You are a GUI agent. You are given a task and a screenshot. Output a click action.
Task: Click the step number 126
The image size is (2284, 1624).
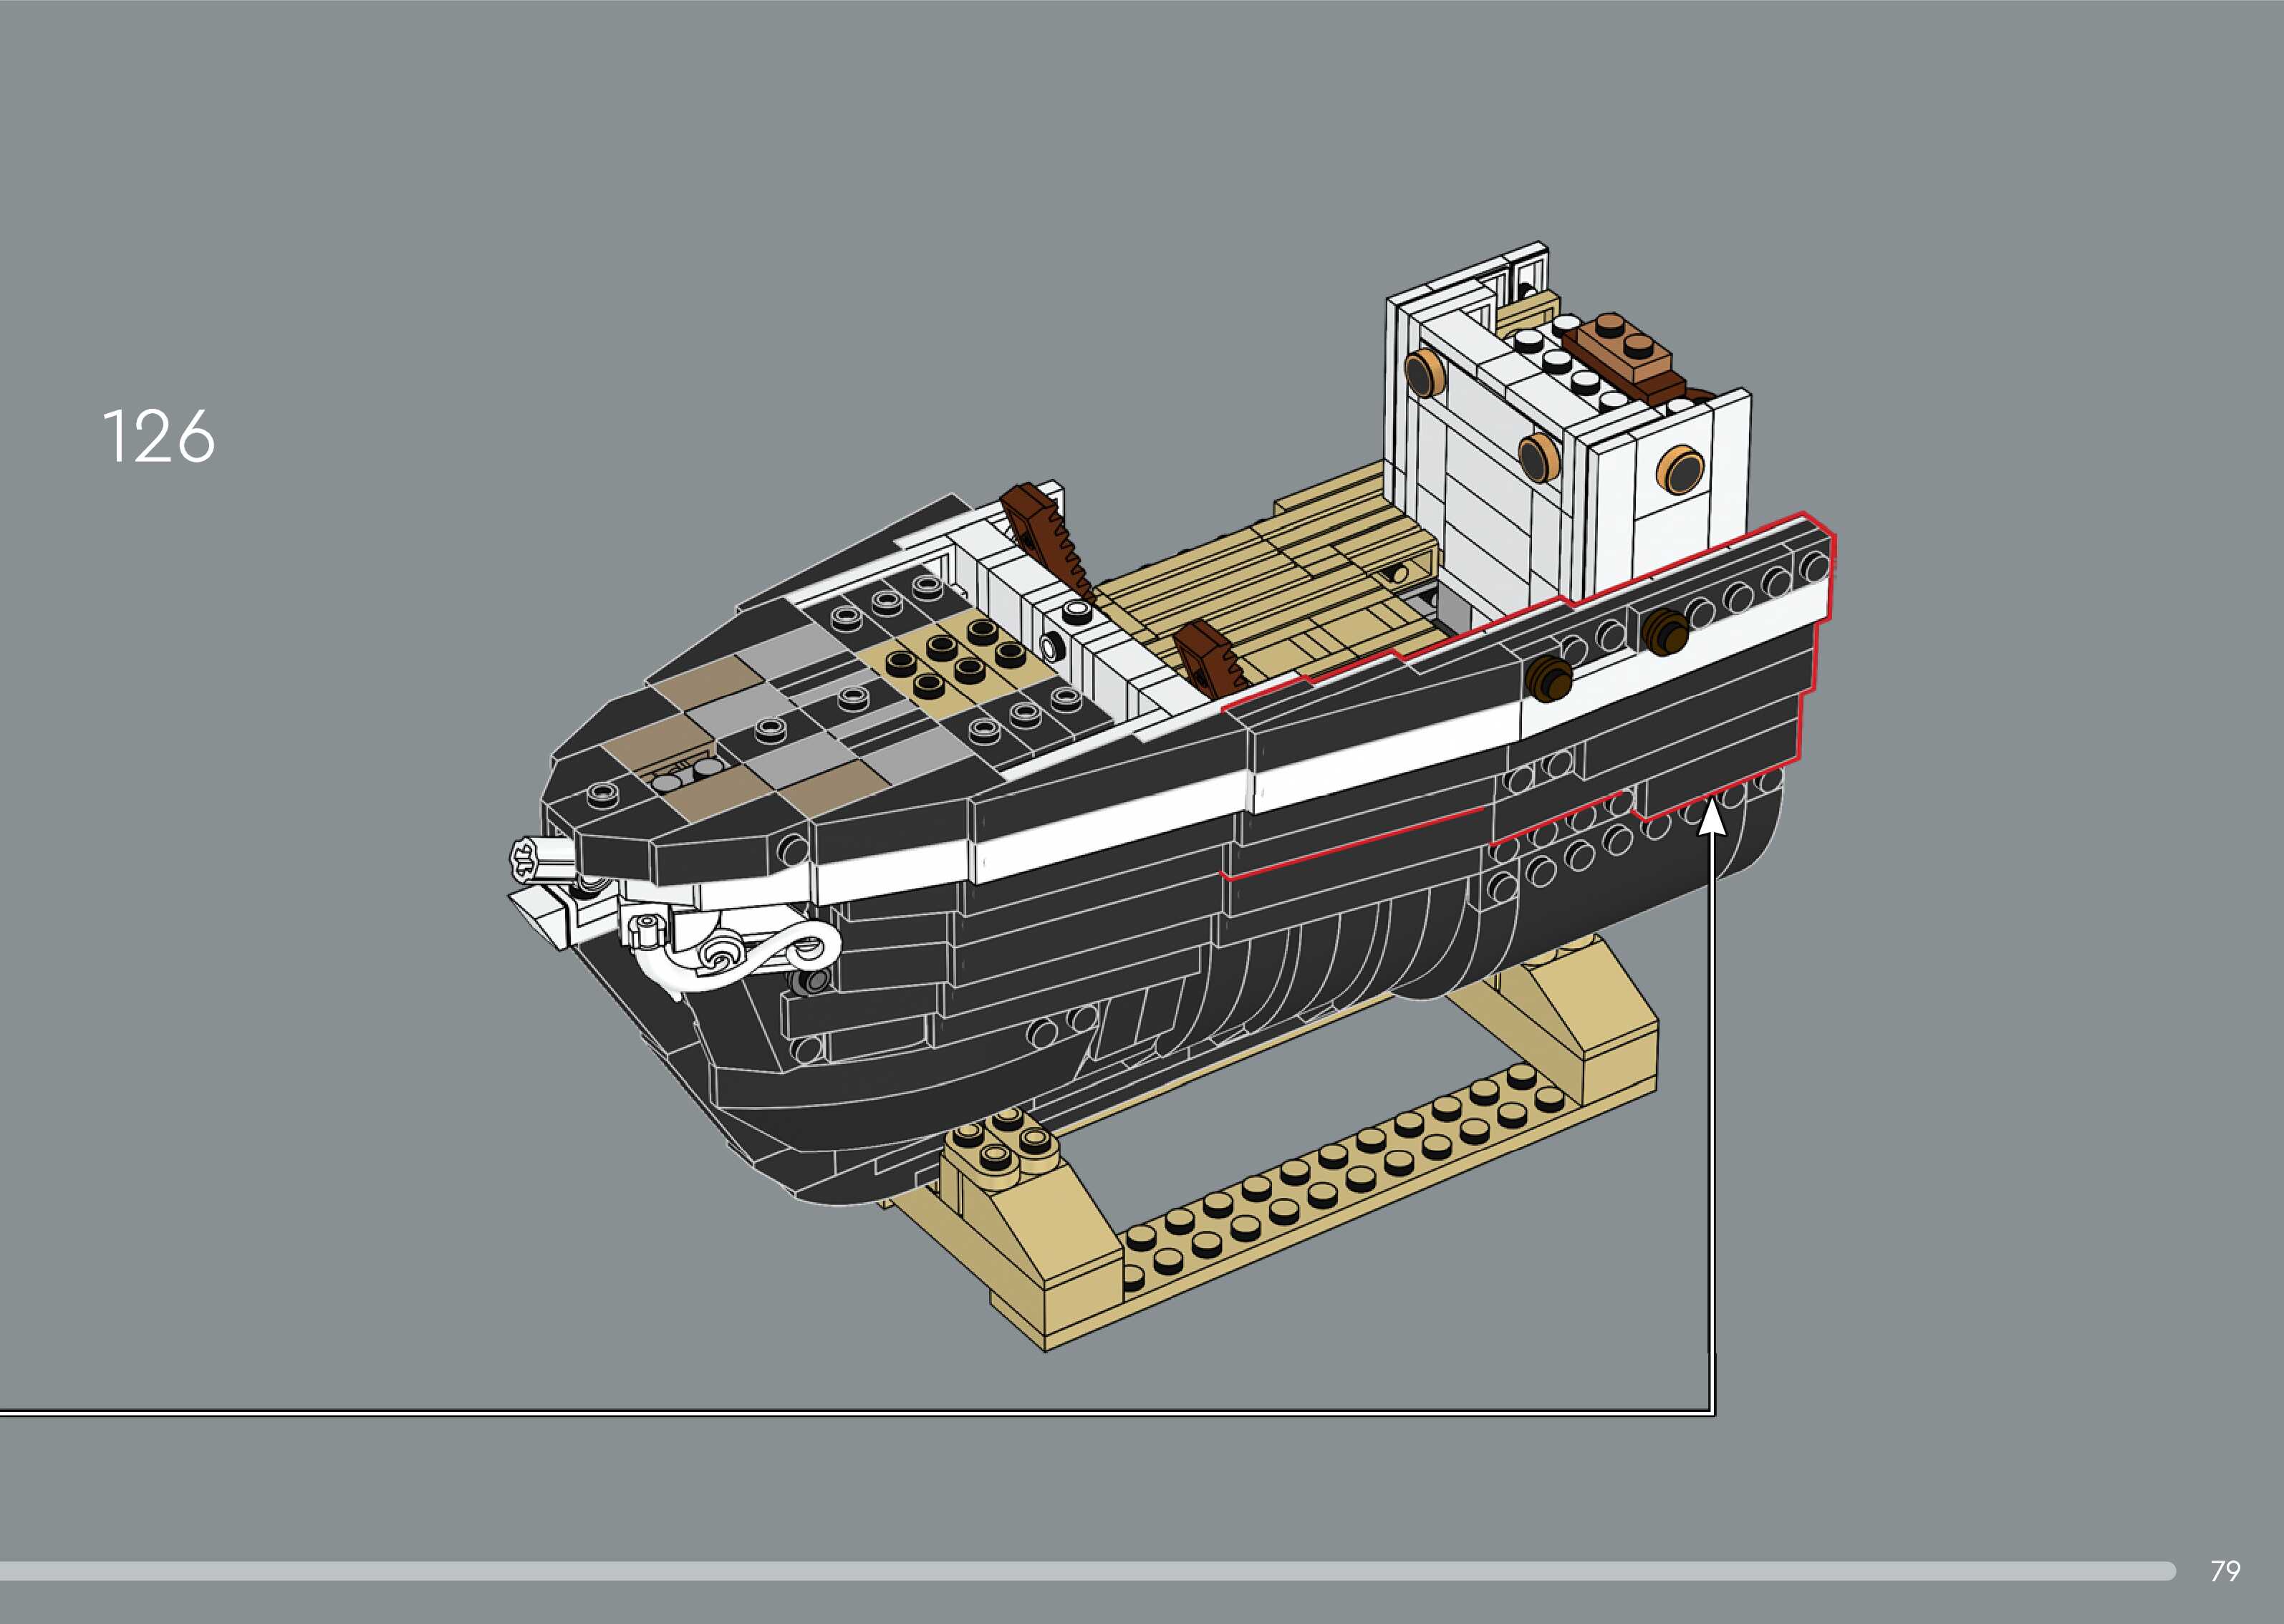pos(158,437)
